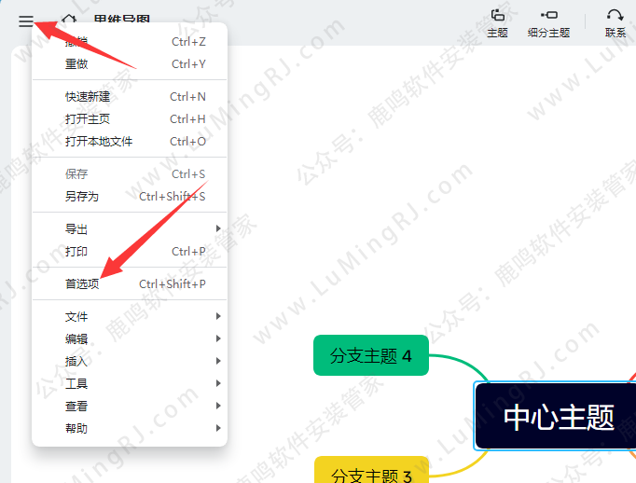Click the home icon in the top bar
The width and height of the screenshot is (636, 483).
[x=69, y=21]
